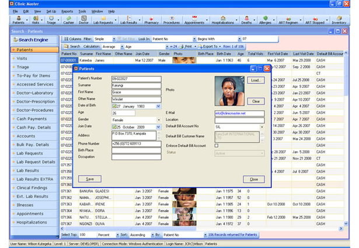Click the Print icon
The height and width of the screenshot is (248, 359).
click(x=181, y=47)
